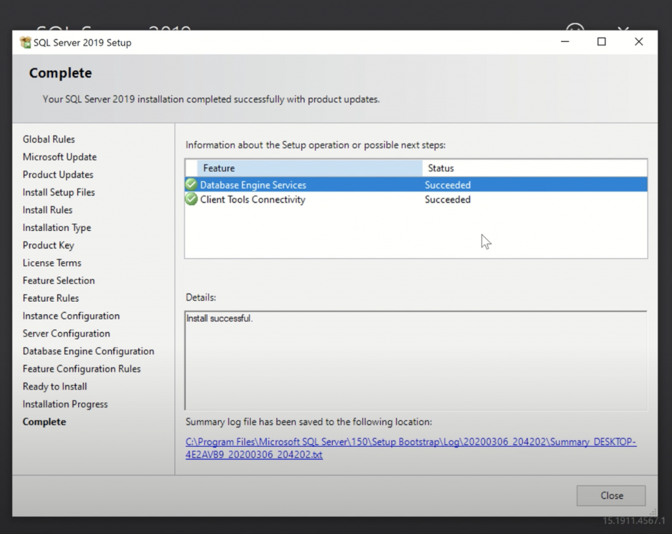Open the summary log file link

click(x=411, y=448)
